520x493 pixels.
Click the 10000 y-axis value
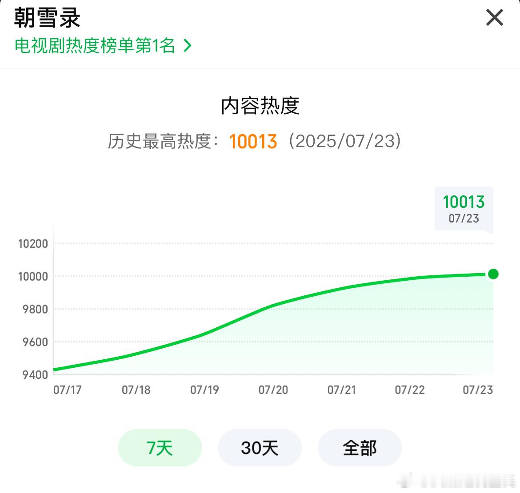click(33, 276)
